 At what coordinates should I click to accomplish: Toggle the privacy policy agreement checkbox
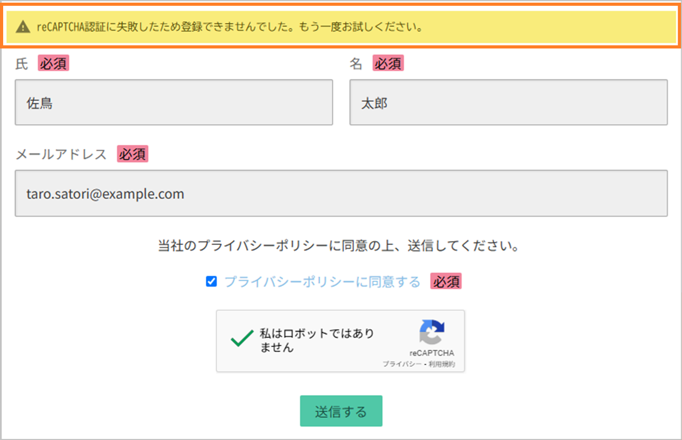211,282
